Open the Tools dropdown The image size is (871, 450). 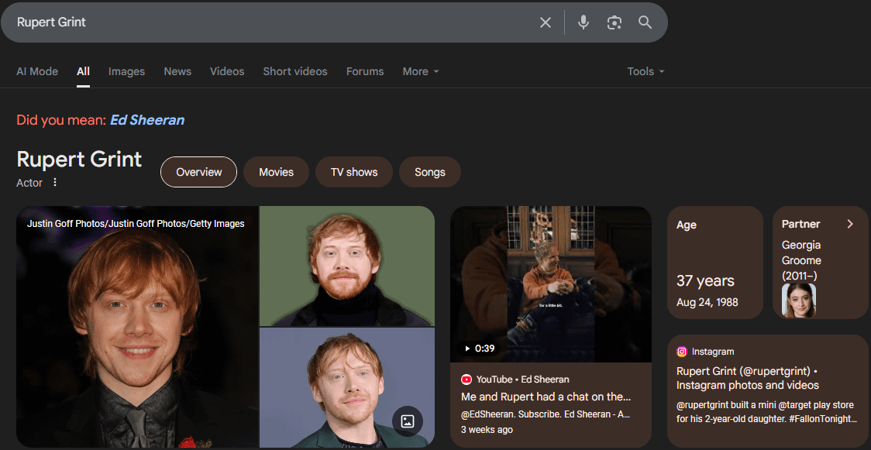pyautogui.click(x=646, y=71)
